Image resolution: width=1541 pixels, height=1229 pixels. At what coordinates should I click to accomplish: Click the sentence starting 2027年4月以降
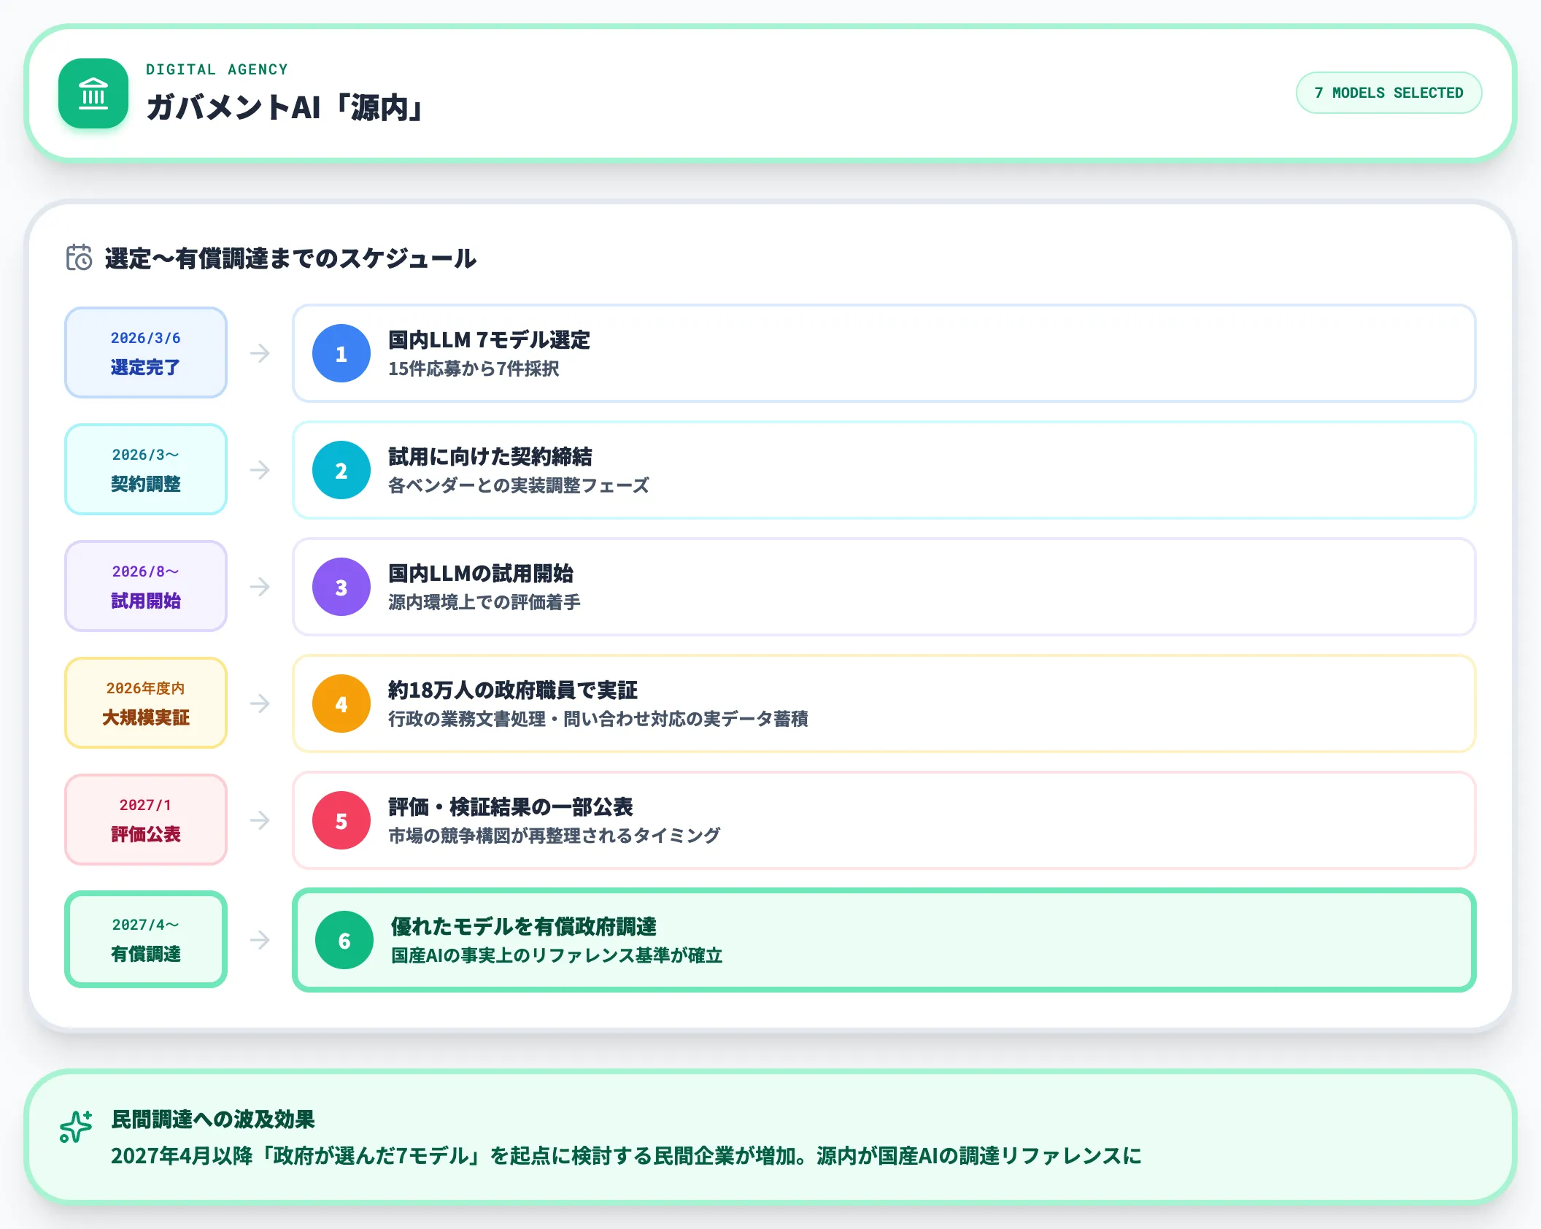(x=626, y=1155)
